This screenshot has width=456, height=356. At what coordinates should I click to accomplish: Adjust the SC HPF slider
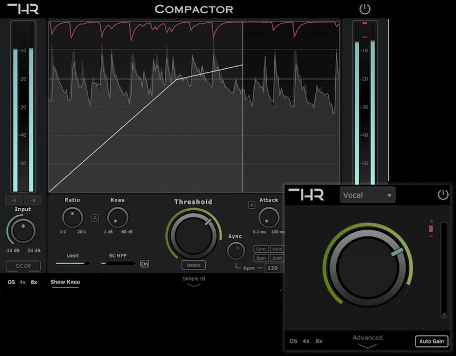coord(118,264)
